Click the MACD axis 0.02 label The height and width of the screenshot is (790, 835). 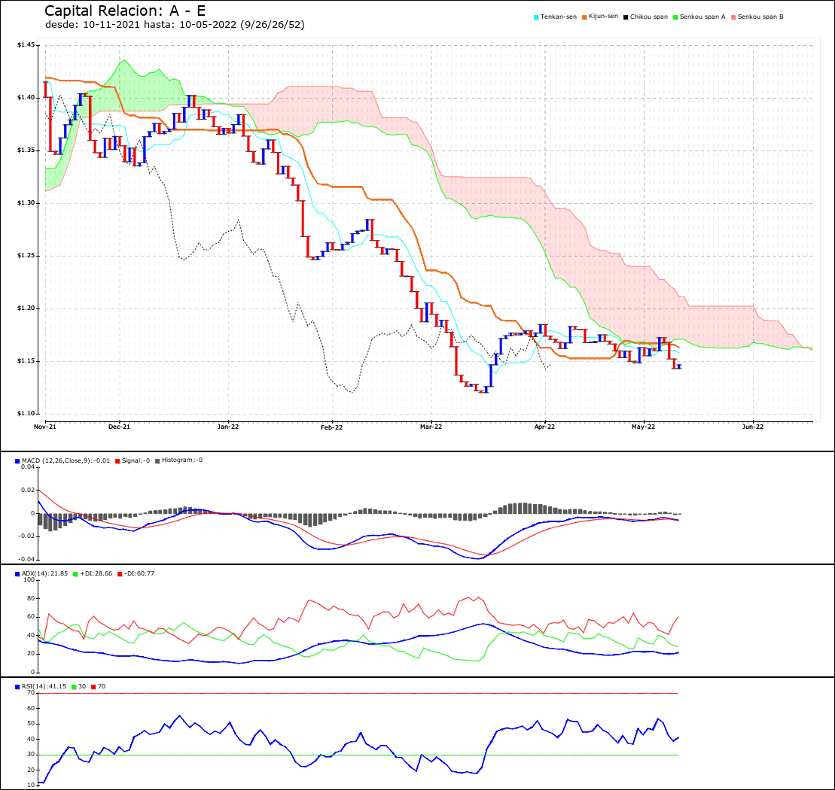[28, 490]
